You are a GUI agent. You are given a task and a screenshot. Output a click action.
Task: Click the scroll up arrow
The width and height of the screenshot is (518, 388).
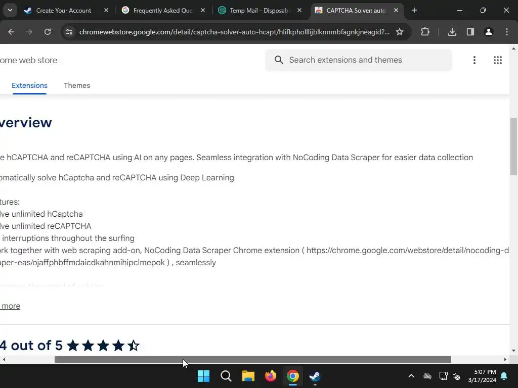coord(514,49)
